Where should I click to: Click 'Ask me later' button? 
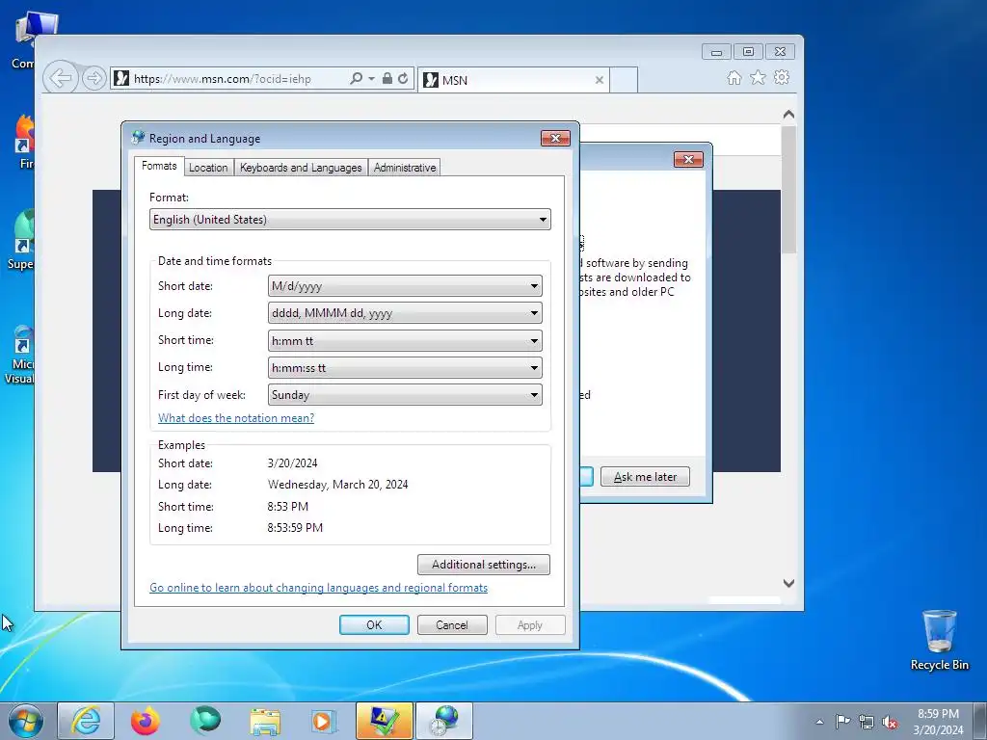coord(645,477)
